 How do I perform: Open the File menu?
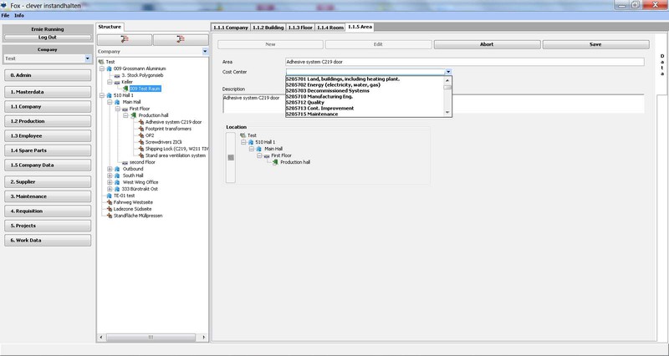(x=5, y=16)
